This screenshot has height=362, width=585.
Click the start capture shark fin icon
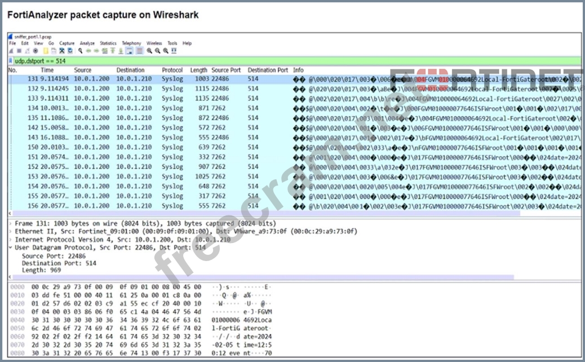[x=11, y=51]
